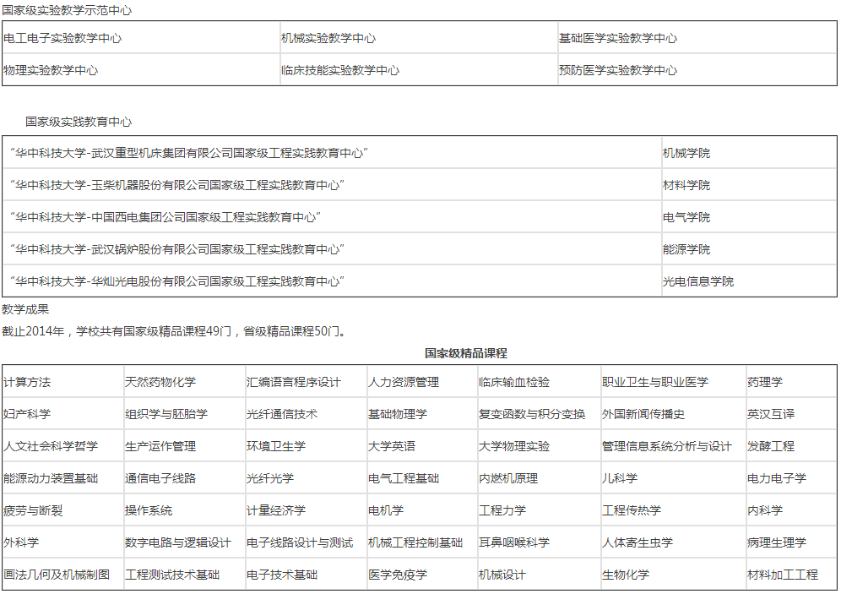Select the 华灿光电股份有限公司 practice center row
This screenshot has width=841, height=594.
coord(420,281)
